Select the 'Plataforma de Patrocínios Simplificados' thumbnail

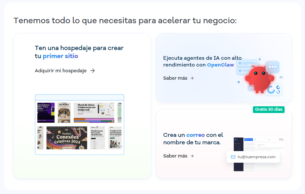pos(98,138)
